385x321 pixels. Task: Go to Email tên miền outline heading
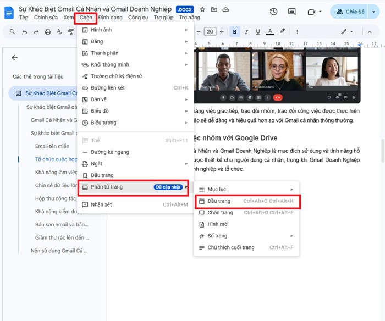52,146
